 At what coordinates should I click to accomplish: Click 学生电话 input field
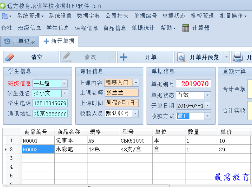[x=50, y=103]
